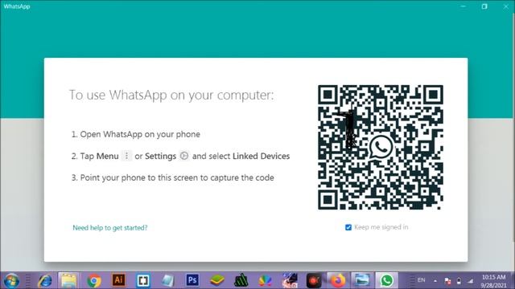Open the BlueStacks taskbar icon
Image resolution: width=515 pixels, height=289 pixels.
coord(217,281)
